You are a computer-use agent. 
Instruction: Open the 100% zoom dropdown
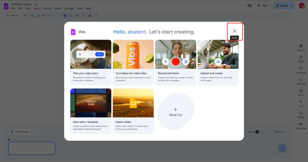(279, 132)
